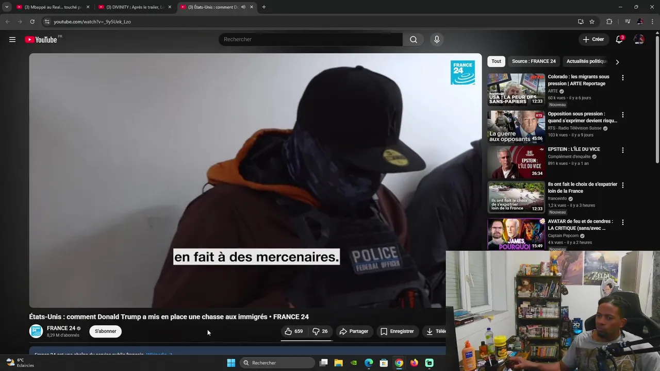The width and height of the screenshot is (660, 371).
Task: Start voice search with the microphone icon
Action: 437,40
